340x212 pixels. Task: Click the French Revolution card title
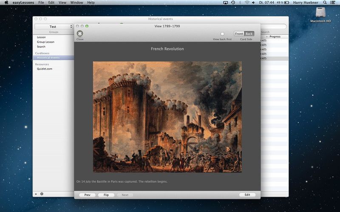pos(167,49)
